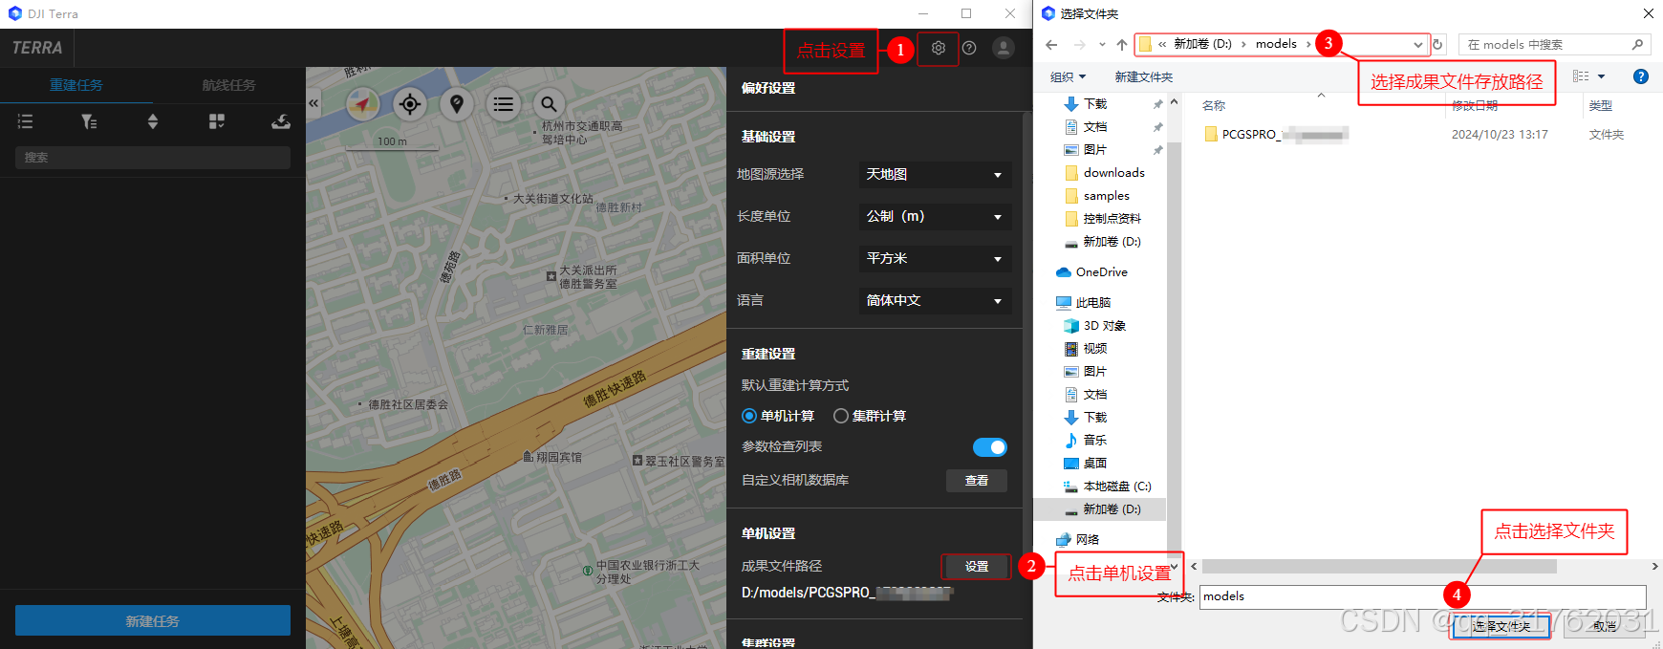The height and width of the screenshot is (649, 1663).
Task: Click the 类型 column header
Action: pyautogui.click(x=1601, y=105)
